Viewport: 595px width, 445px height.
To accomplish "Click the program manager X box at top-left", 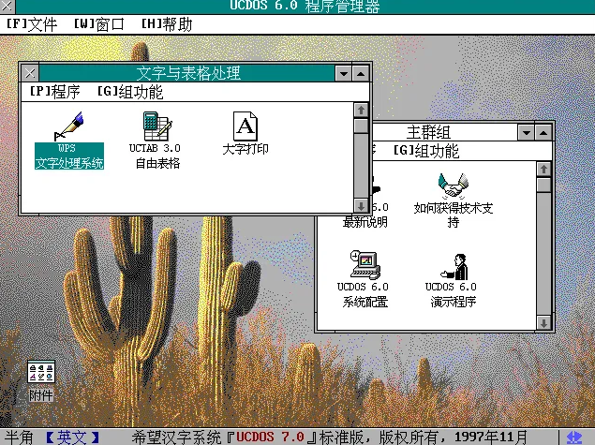I will tap(7, 6).
